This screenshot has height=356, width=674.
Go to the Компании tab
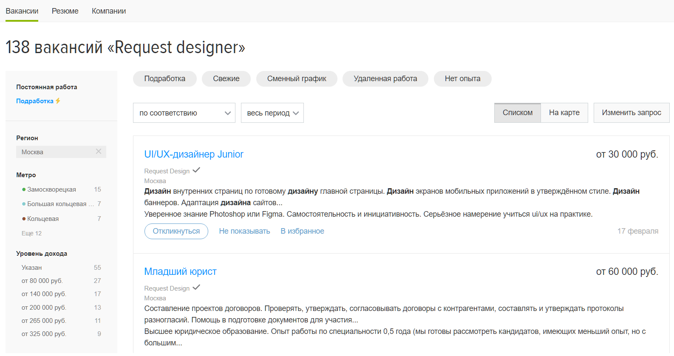pos(109,11)
